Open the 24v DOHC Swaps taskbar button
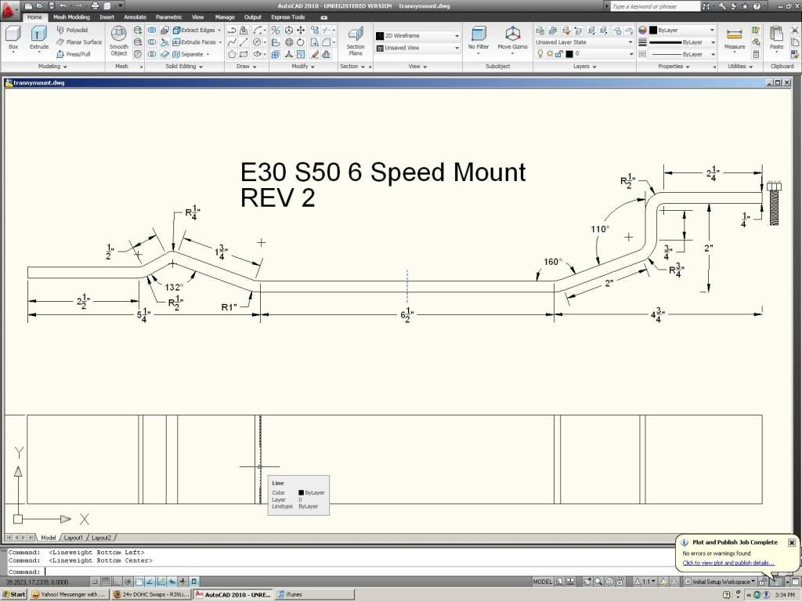 tap(151, 594)
